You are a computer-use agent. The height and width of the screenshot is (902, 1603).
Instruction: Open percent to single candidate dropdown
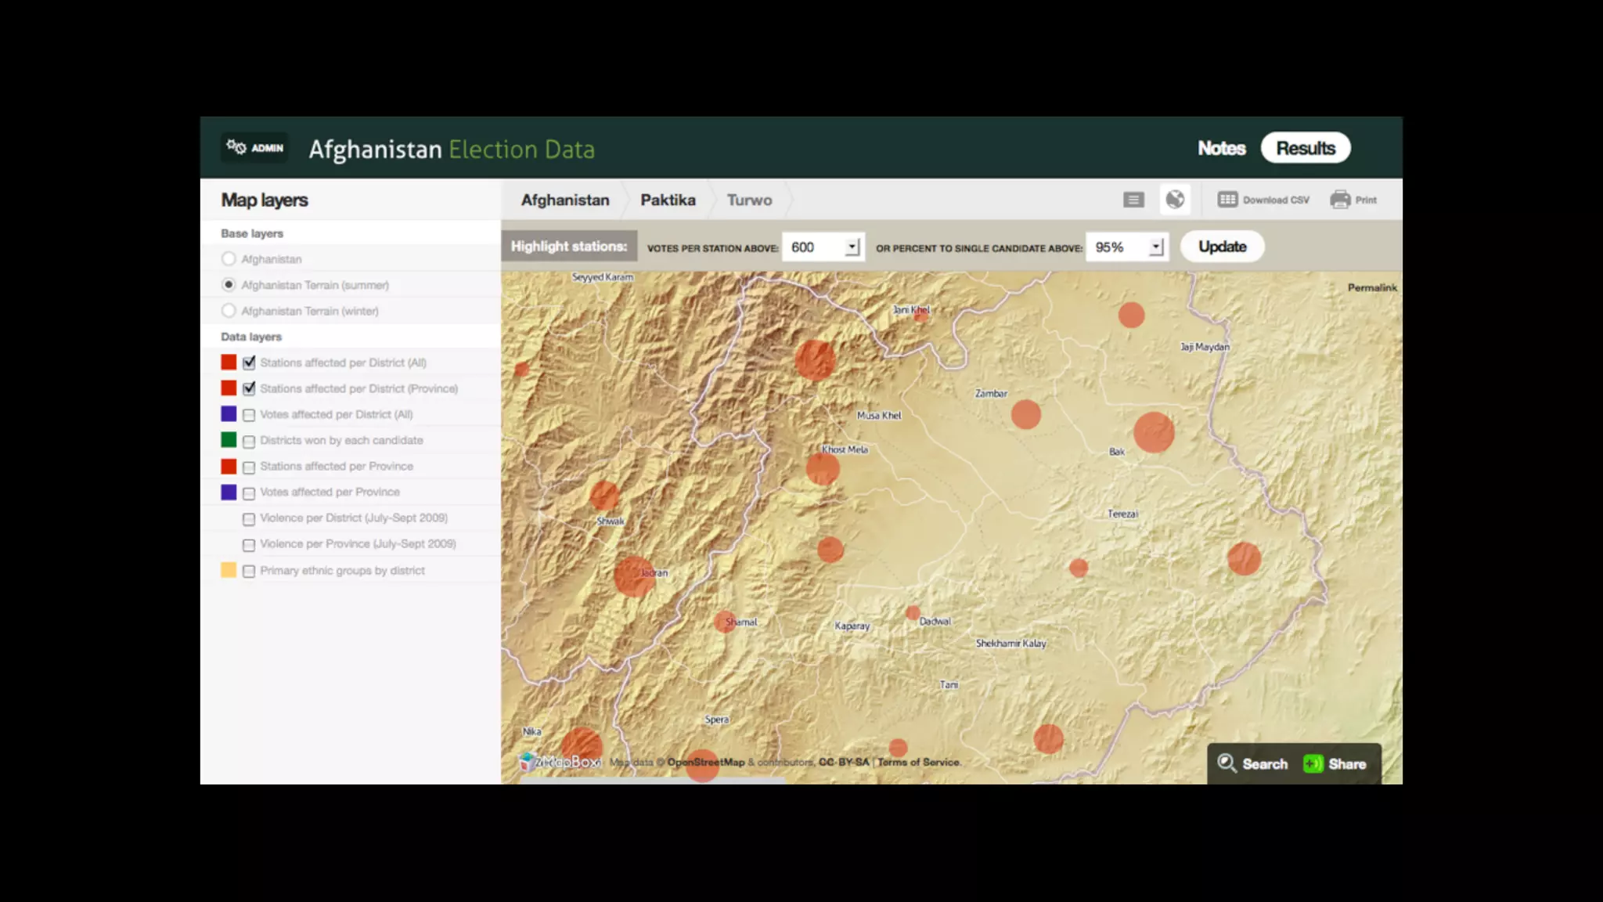[x=1155, y=247]
